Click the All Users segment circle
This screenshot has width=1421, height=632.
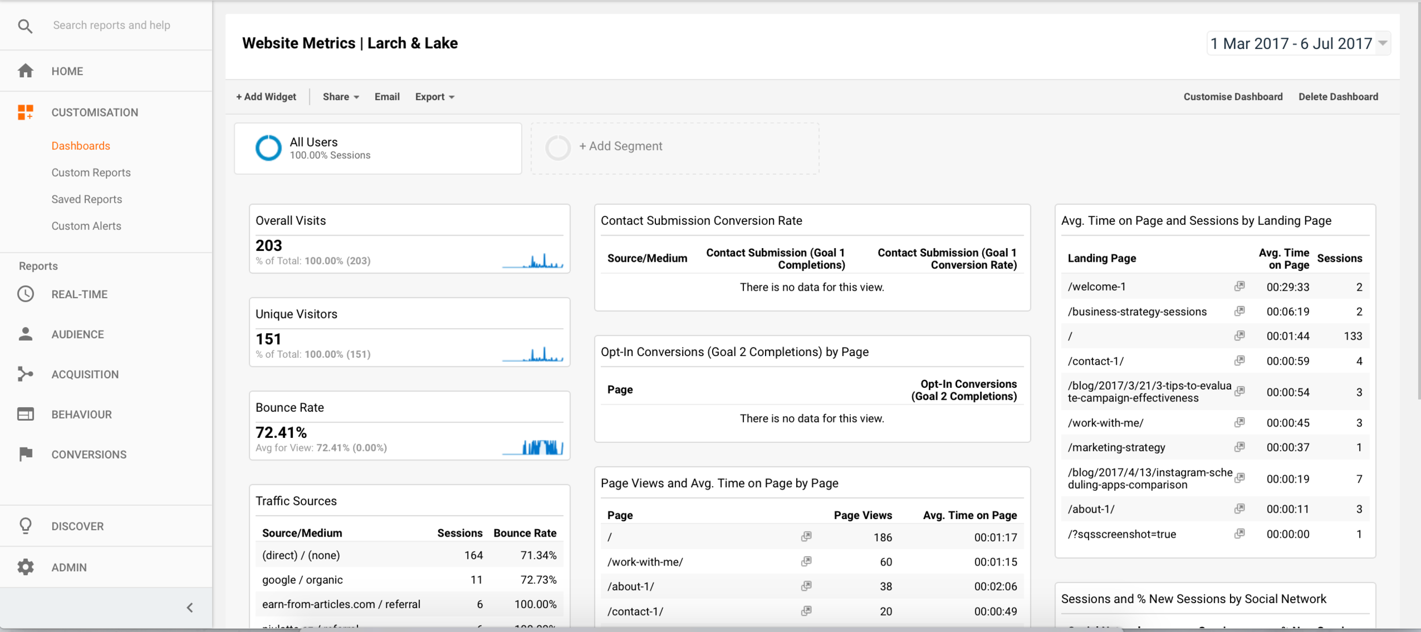tap(268, 148)
